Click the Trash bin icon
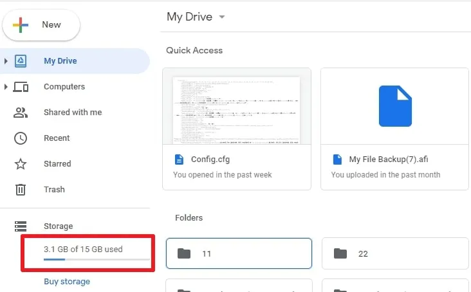Image resolution: width=471 pixels, height=292 pixels. point(21,190)
